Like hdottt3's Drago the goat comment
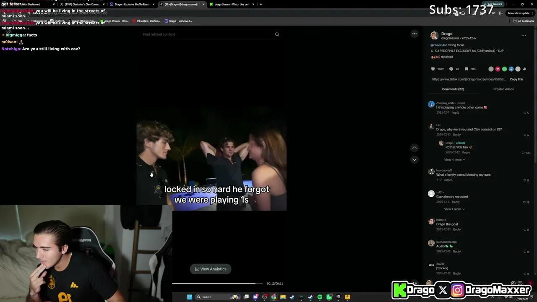This screenshot has height=302, width=537. pos(525,230)
